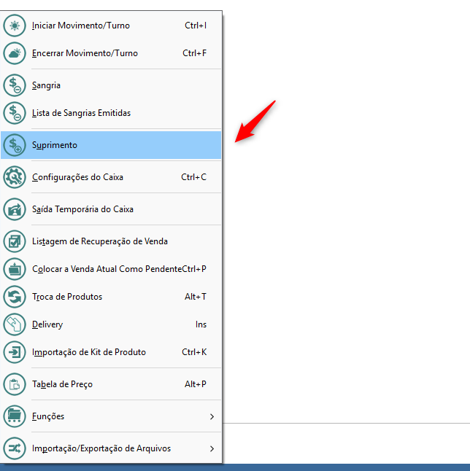Click the icon for Lista de Sangrias Emitidas

(15, 113)
